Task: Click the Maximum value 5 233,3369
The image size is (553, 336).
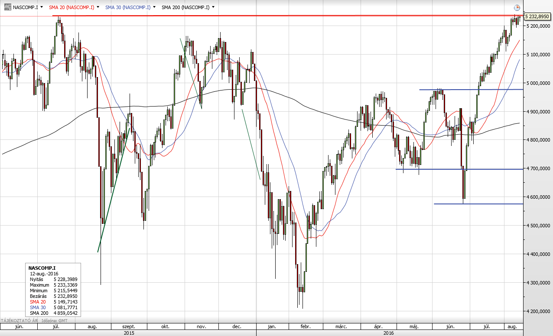Action: click(x=65, y=285)
